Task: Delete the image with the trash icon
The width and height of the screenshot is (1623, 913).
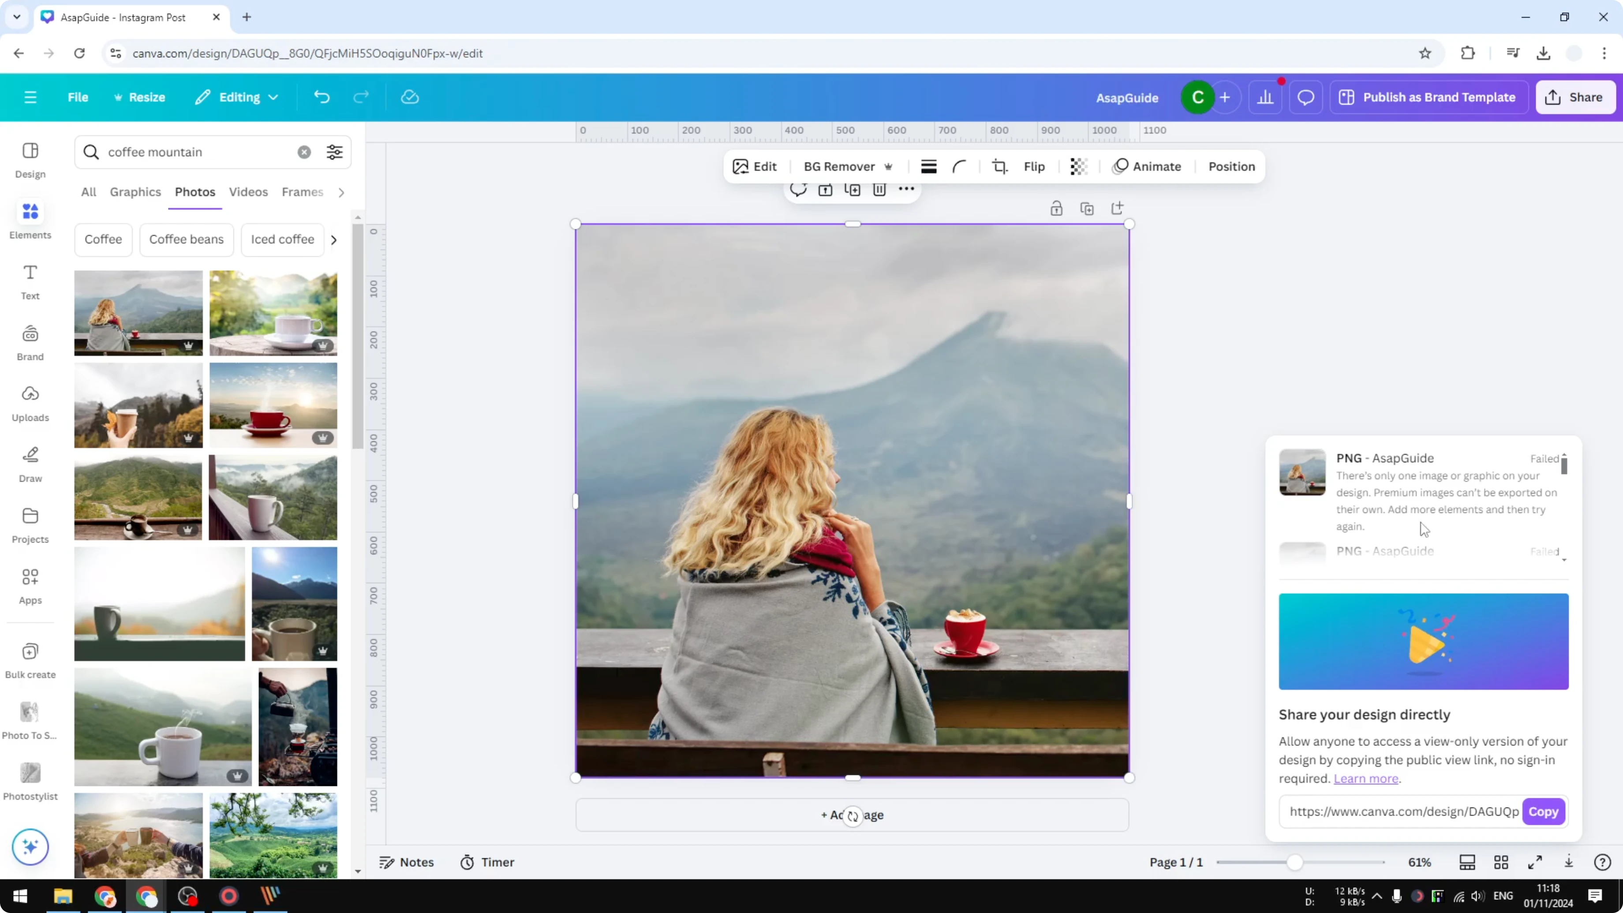Action: pyautogui.click(x=879, y=190)
